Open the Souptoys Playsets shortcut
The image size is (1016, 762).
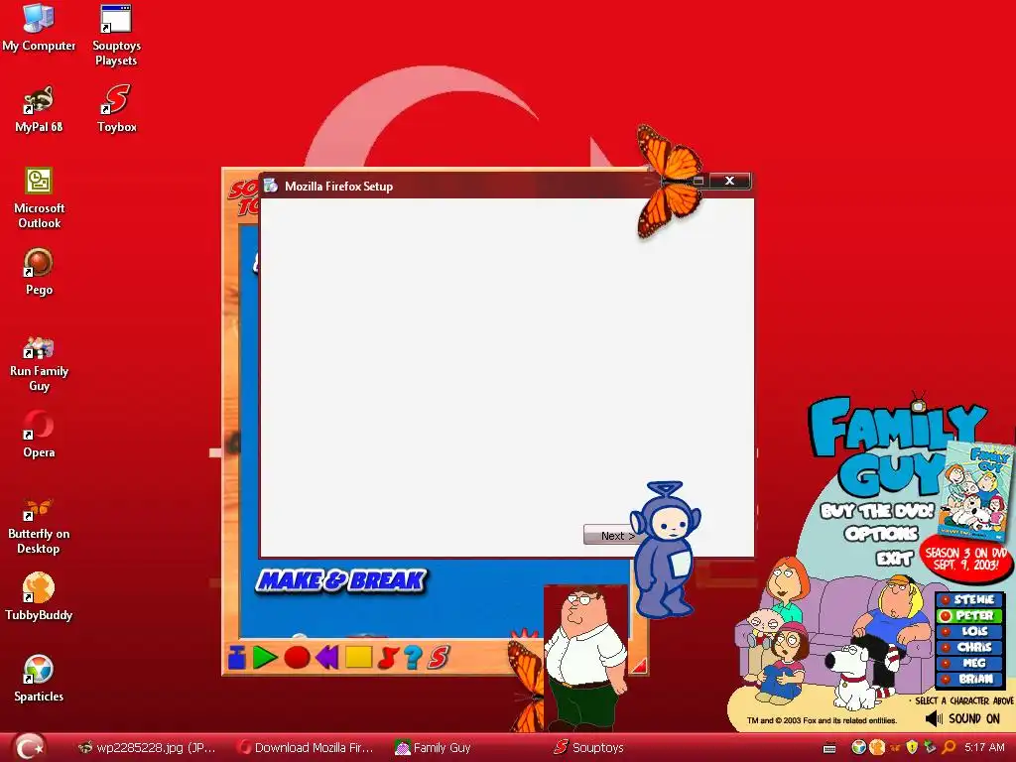pos(116,35)
